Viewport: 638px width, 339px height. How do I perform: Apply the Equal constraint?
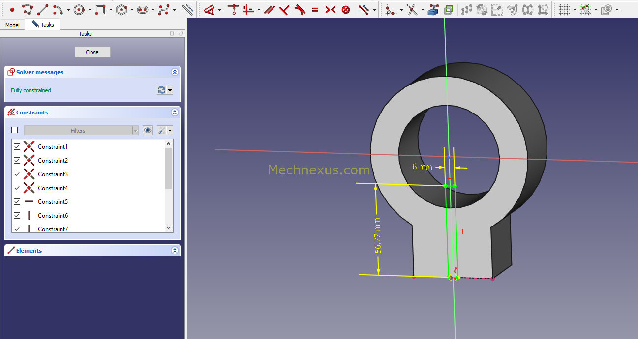click(315, 9)
